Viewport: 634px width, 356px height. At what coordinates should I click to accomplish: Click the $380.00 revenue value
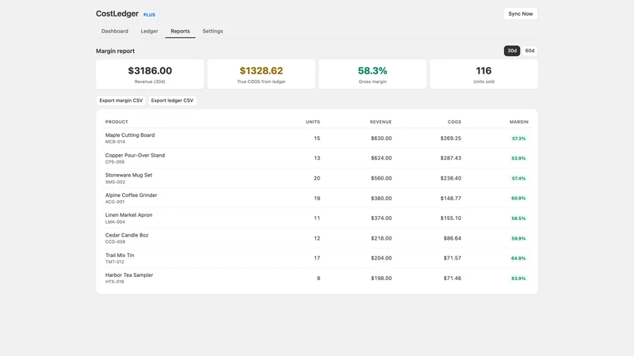(381, 199)
